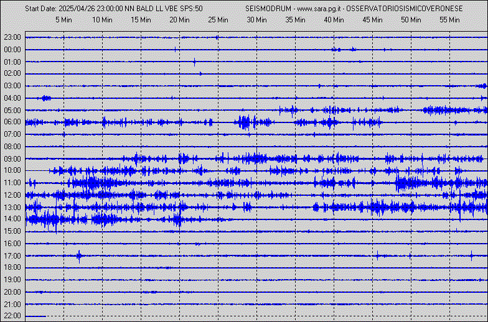Click the 04:00 row time label
The image size is (488, 322).
point(12,98)
